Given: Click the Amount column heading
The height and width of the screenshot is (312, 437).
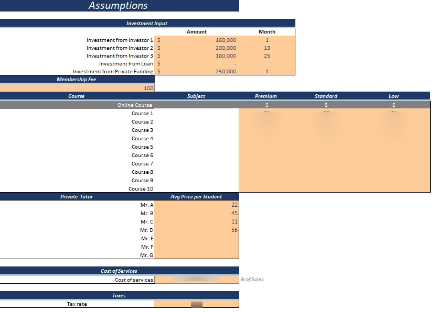Looking at the screenshot, I should click(197, 32).
